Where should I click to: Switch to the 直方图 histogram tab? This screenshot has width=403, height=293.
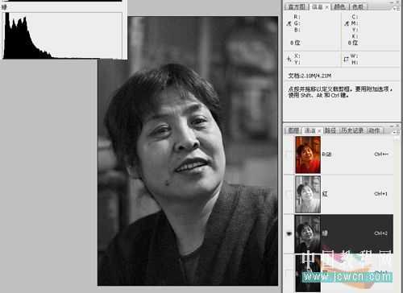point(297,6)
